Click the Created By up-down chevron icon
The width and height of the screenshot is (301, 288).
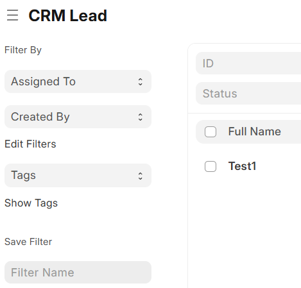141,117
